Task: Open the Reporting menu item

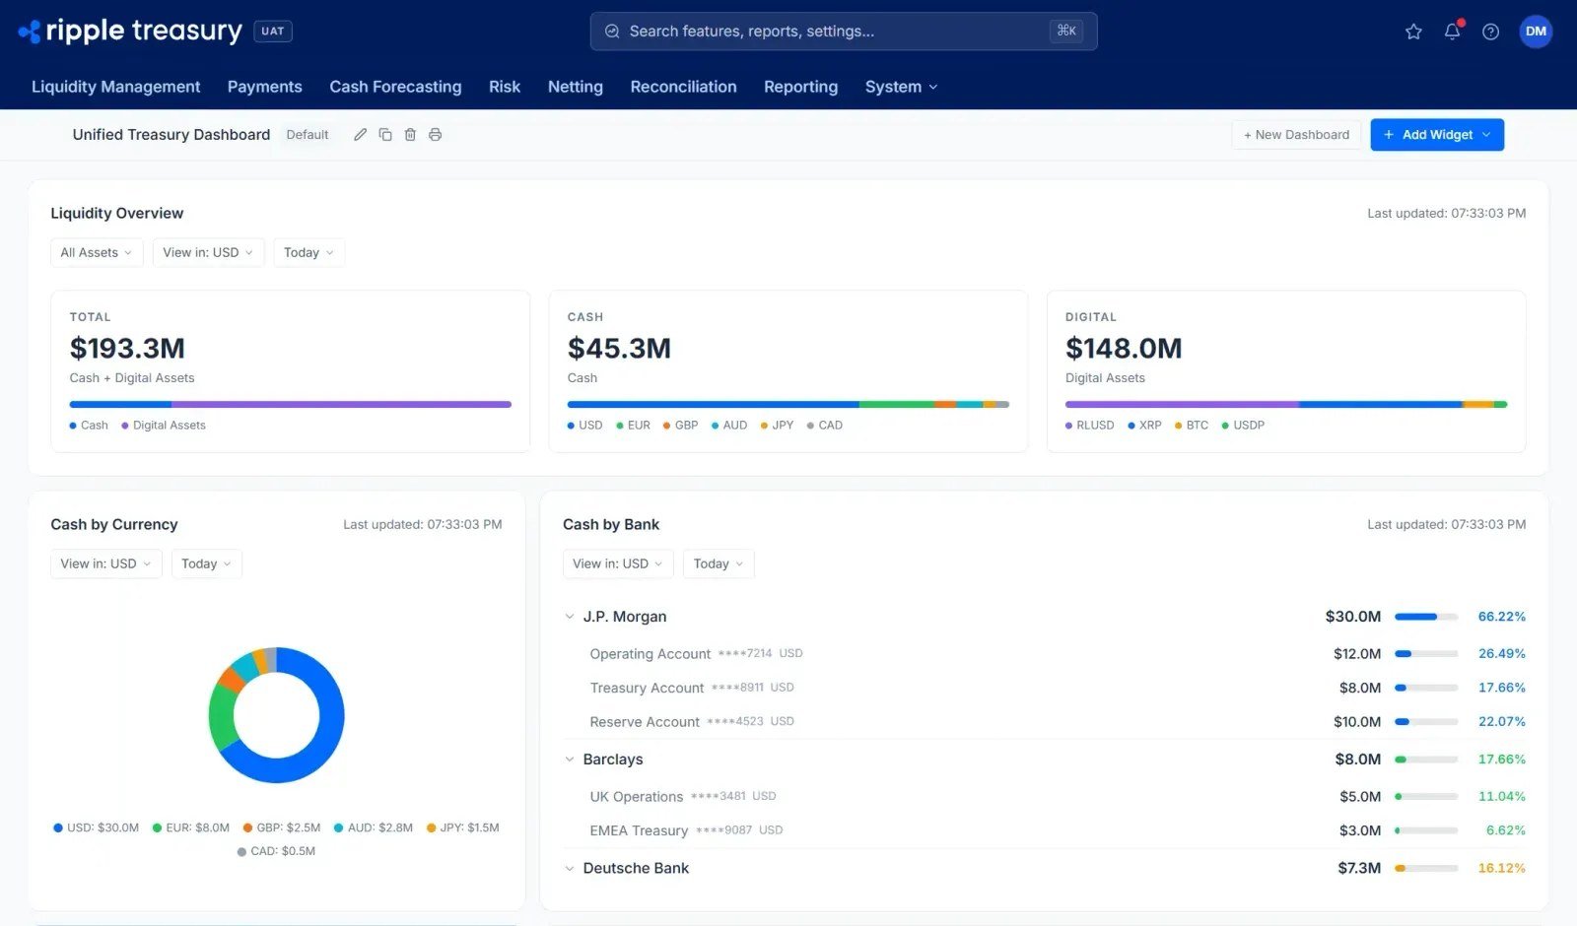Action: [x=800, y=87]
